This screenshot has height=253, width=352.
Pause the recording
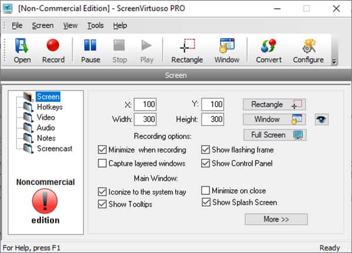[90, 51]
